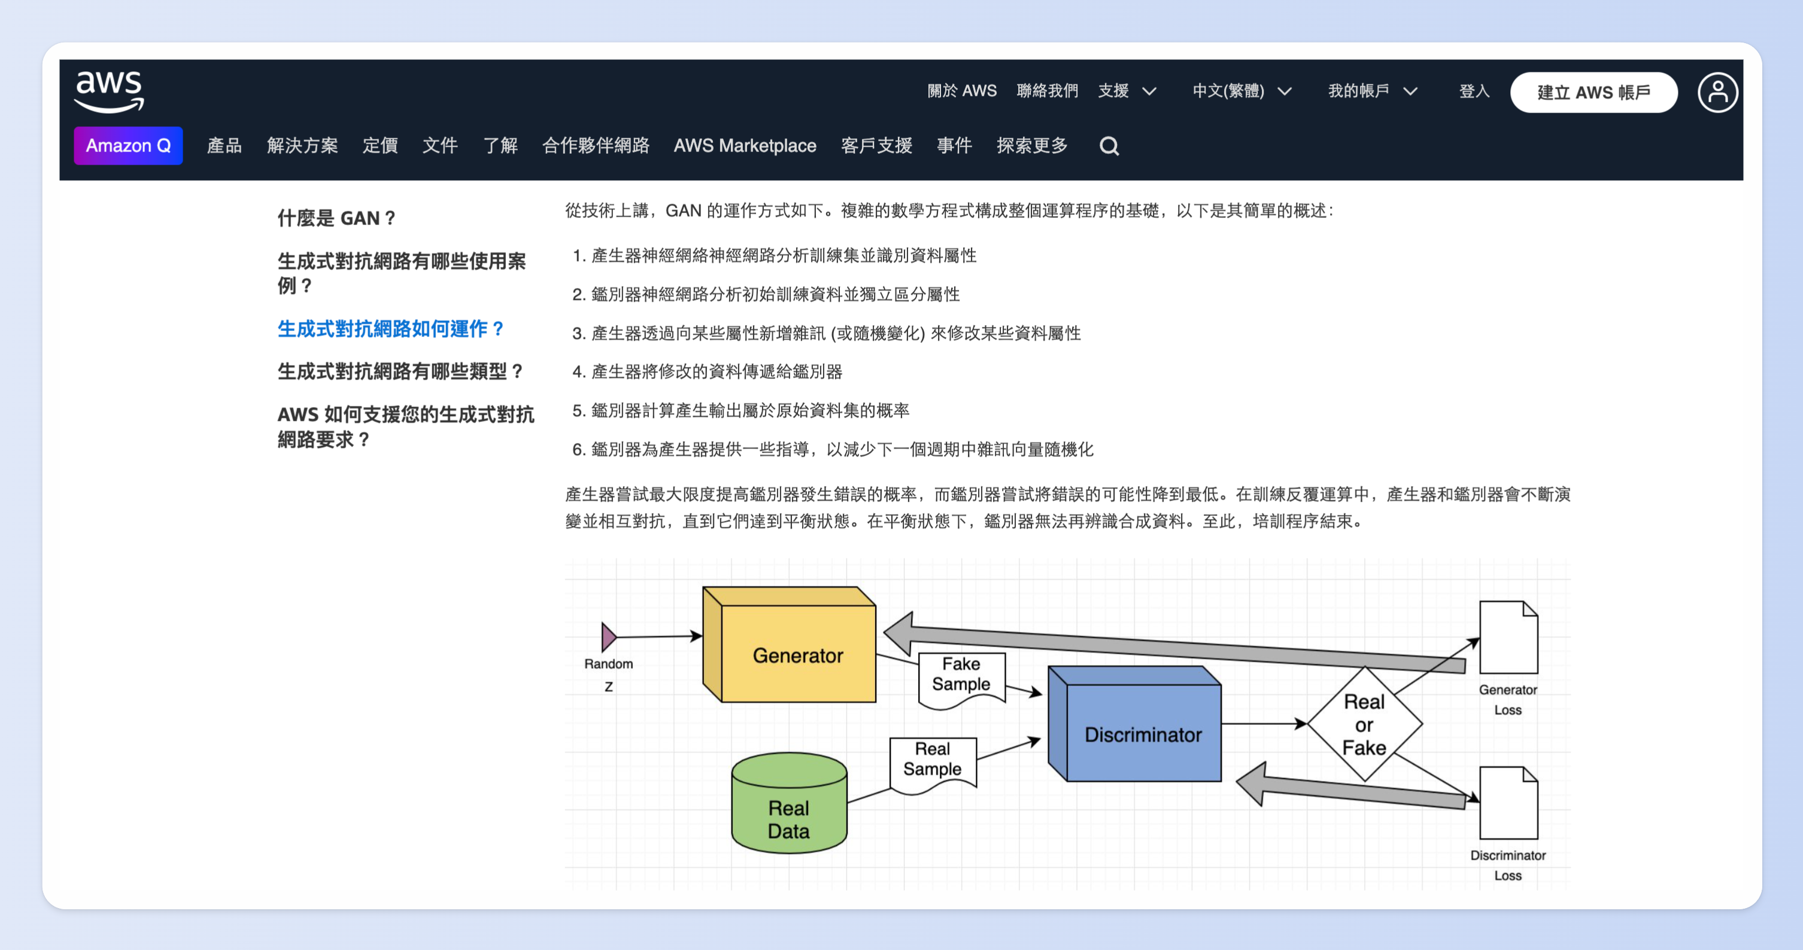1803x950 pixels.
Task: Open the 探索更多 menu
Action: pos(1031,145)
